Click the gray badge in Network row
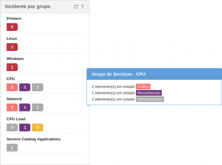222x165 pixels. 38,107
